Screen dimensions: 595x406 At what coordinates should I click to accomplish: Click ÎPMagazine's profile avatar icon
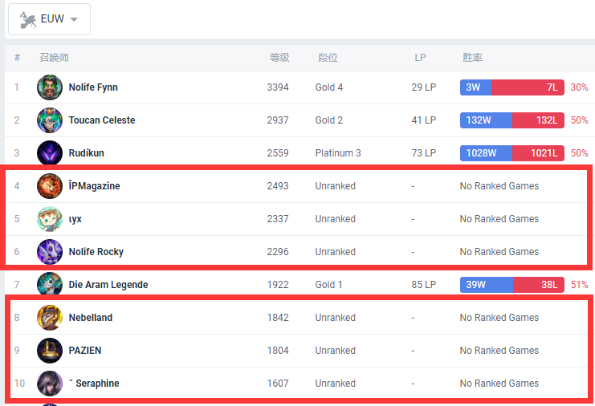tap(50, 186)
